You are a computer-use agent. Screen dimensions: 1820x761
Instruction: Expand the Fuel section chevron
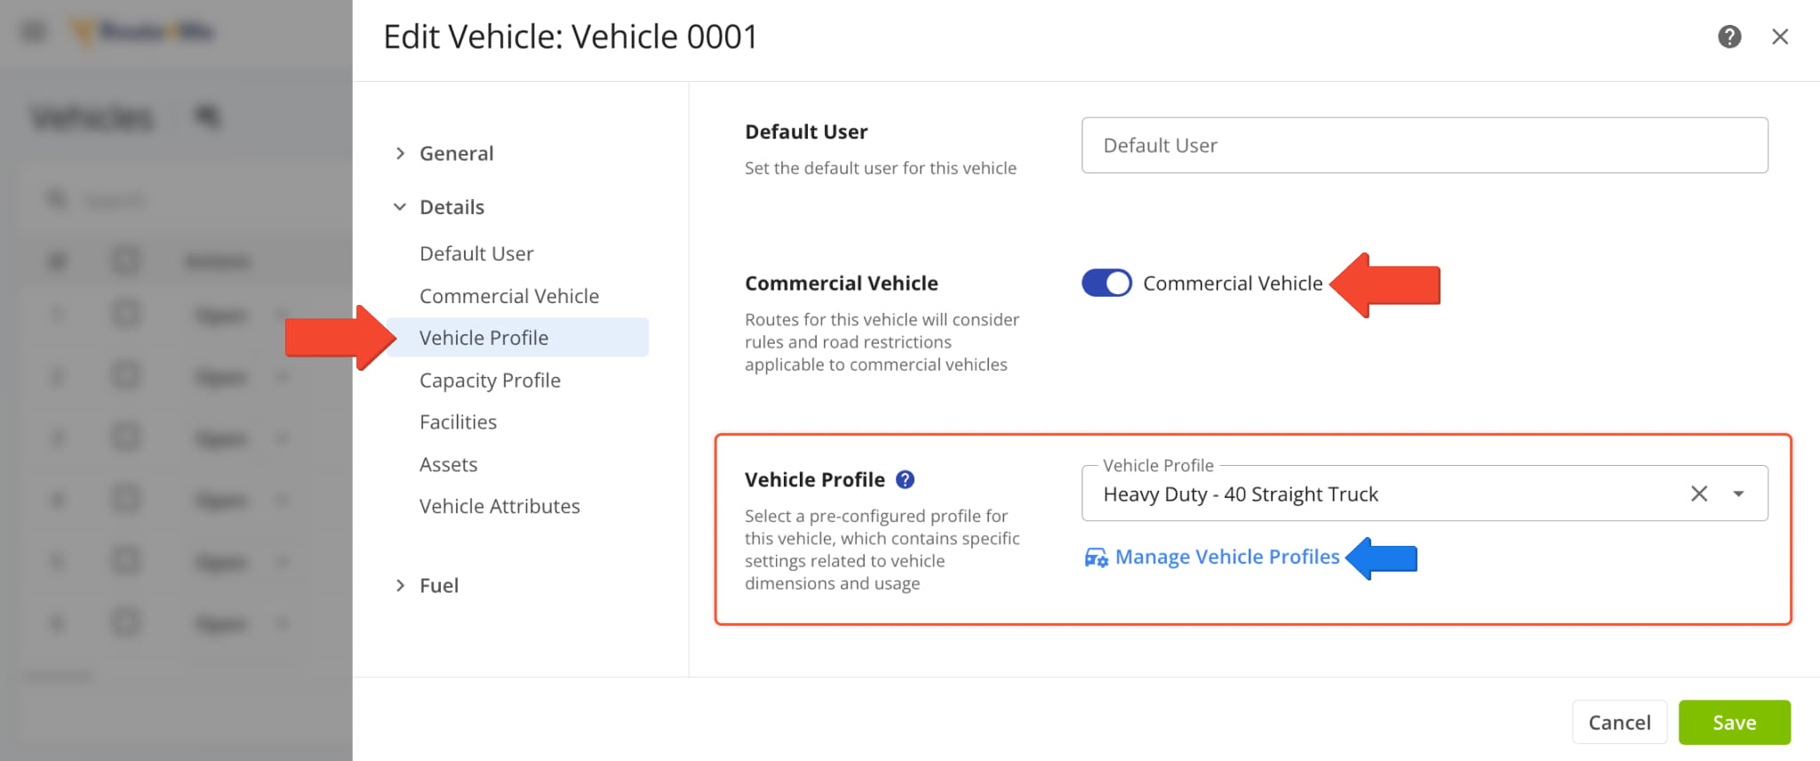click(400, 585)
